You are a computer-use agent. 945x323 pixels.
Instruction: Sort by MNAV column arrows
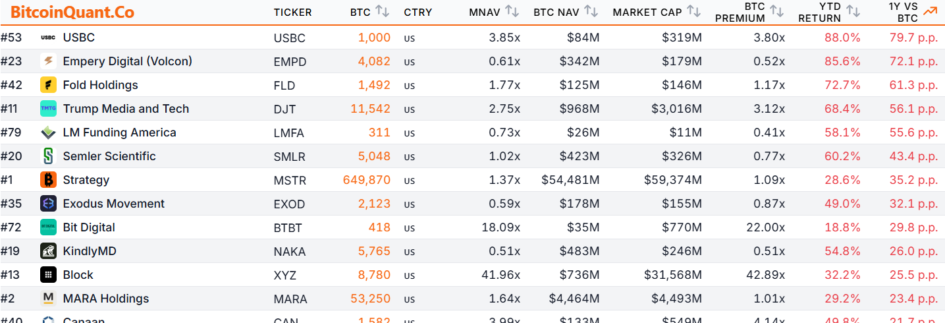coord(512,12)
